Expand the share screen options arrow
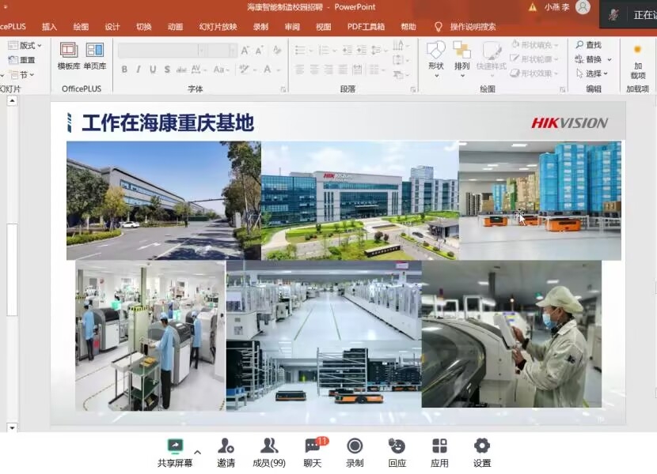The height and width of the screenshot is (474, 657). point(197,453)
